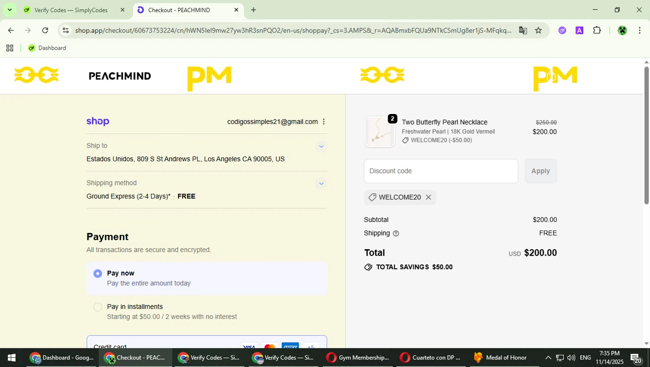Click the translate page icon
650x367 pixels.
pos(523,30)
